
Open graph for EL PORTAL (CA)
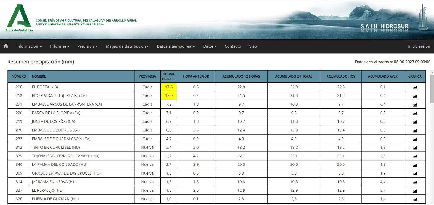[x=415, y=87]
